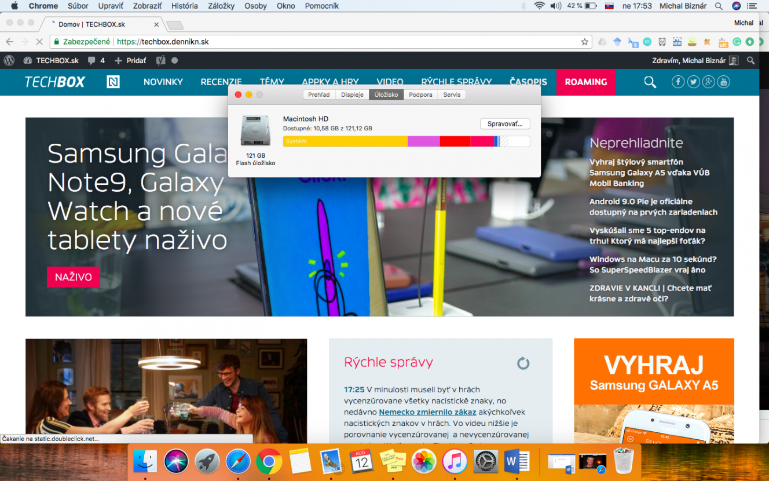Open Finder from the Dock
The image size is (769, 481).
coord(145,462)
